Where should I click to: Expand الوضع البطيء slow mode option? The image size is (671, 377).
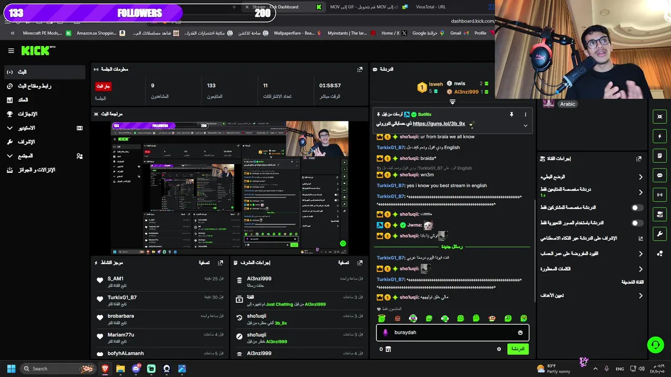640,177
